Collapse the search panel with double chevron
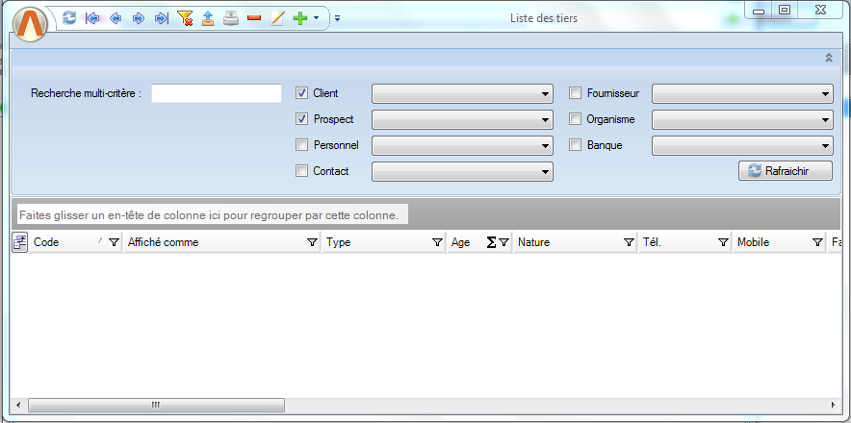This screenshot has width=851, height=423. [828, 58]
